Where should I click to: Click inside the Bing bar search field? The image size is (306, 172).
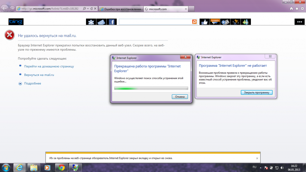point(155,22)
